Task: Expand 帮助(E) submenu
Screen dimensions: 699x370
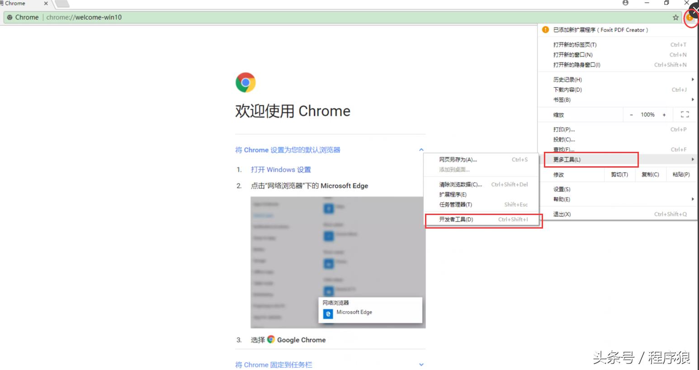Action: tap(618, 199)
